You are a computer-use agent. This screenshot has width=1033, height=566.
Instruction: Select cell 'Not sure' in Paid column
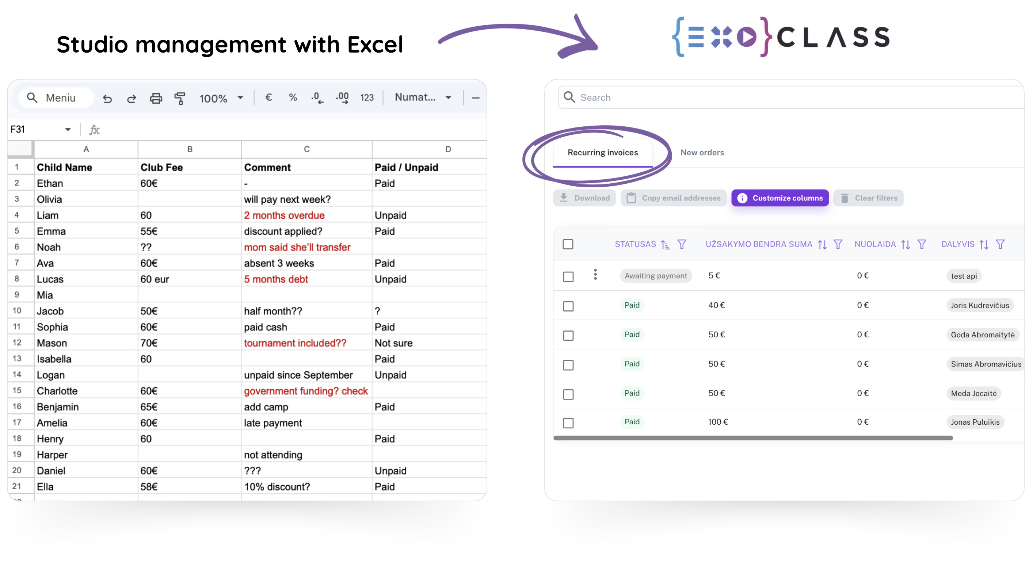[430, 343]
